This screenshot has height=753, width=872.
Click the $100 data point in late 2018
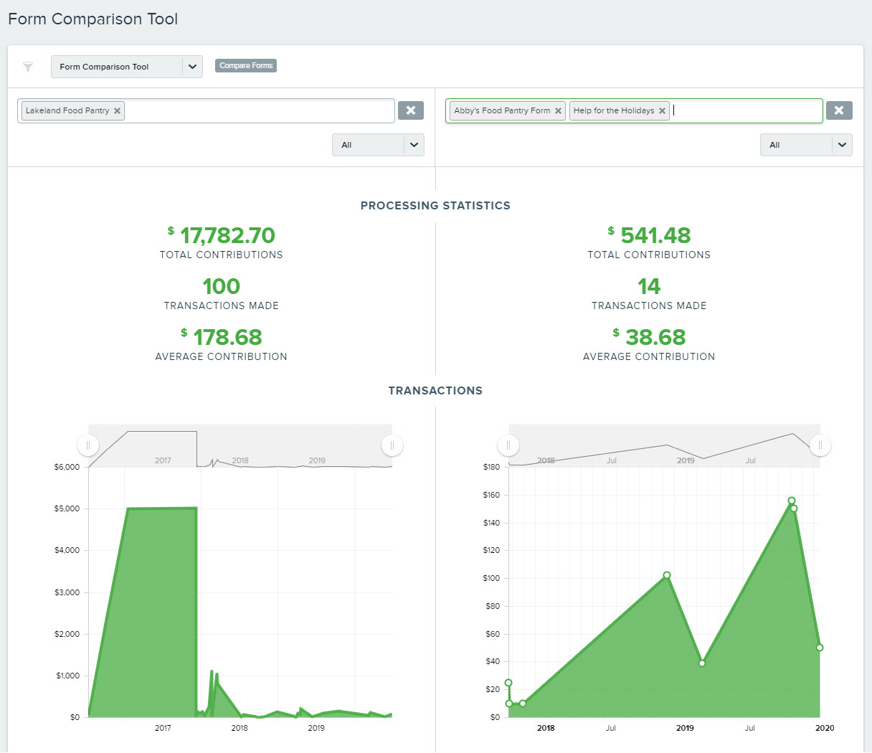(x=667, y=575)
